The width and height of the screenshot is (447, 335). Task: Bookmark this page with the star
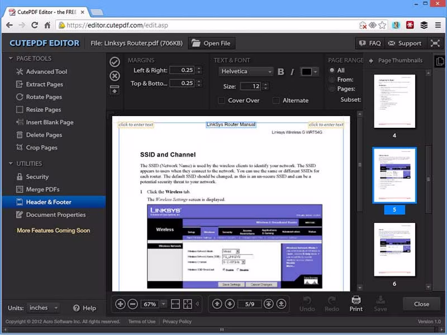[382, 25]
